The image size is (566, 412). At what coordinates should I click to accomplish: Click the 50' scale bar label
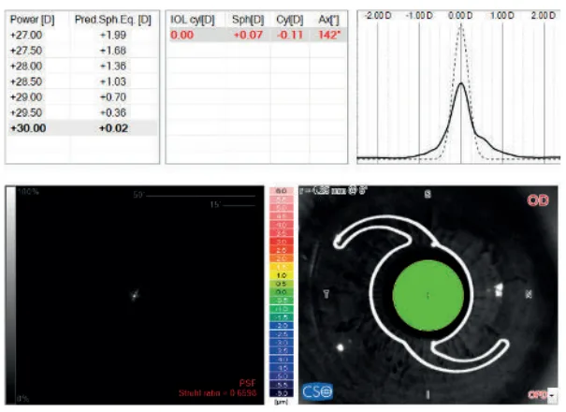pos(138,195)
